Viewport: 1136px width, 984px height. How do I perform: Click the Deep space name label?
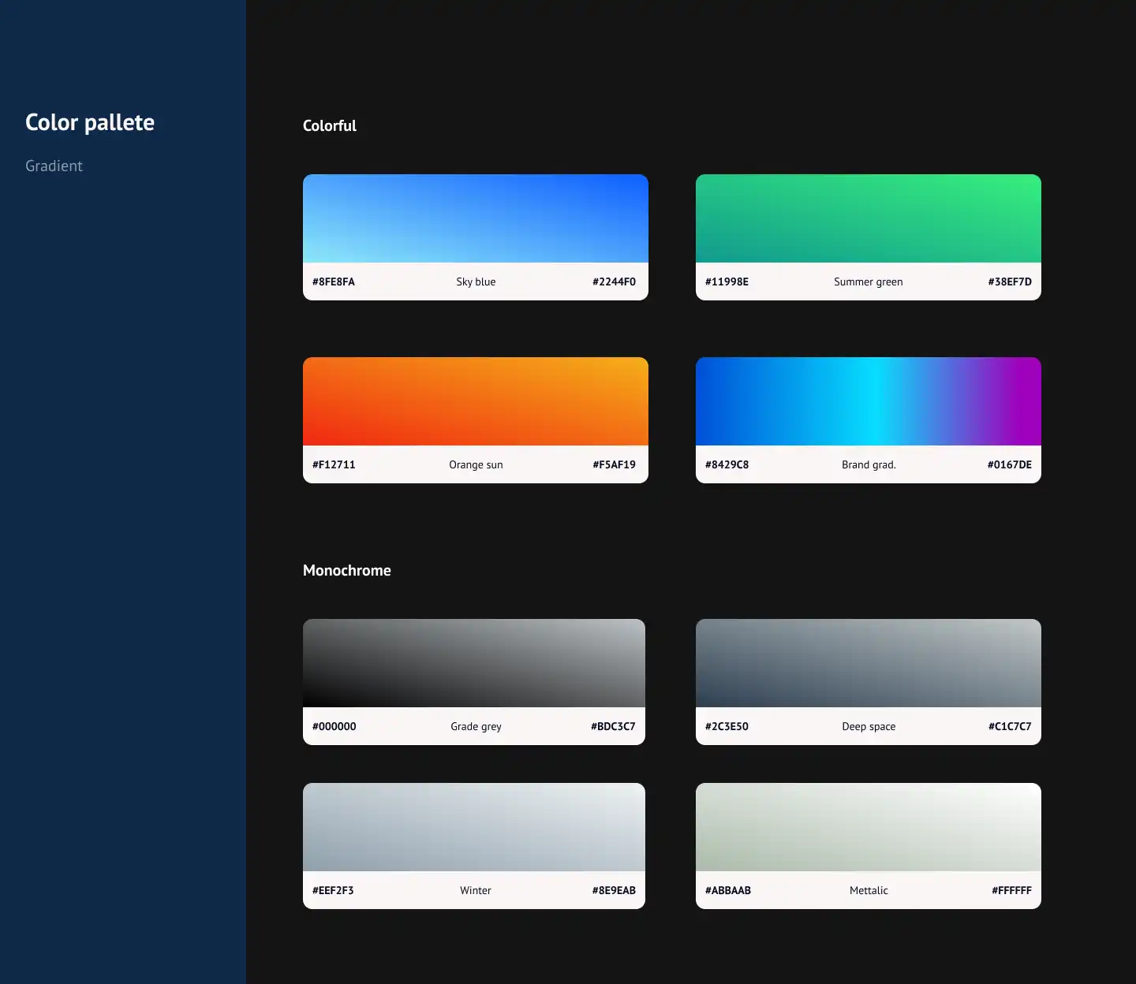point(869,726)
